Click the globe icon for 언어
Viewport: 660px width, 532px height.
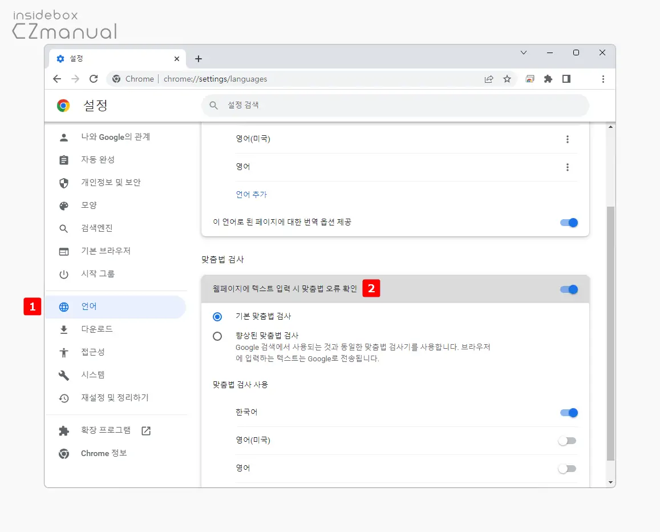[x=63, y=307]
